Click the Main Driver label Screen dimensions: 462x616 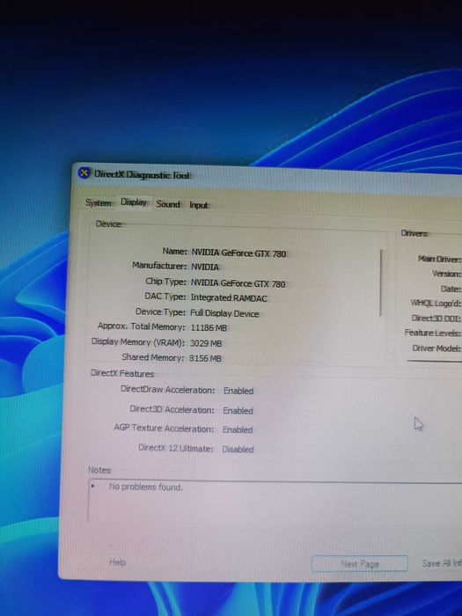click(x=439, y=259)
